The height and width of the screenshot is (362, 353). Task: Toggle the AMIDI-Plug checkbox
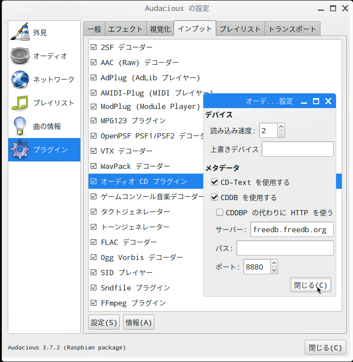pos(93,93)
